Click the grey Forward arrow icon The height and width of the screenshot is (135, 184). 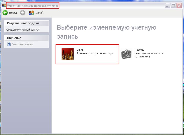(x=23, y=13)
